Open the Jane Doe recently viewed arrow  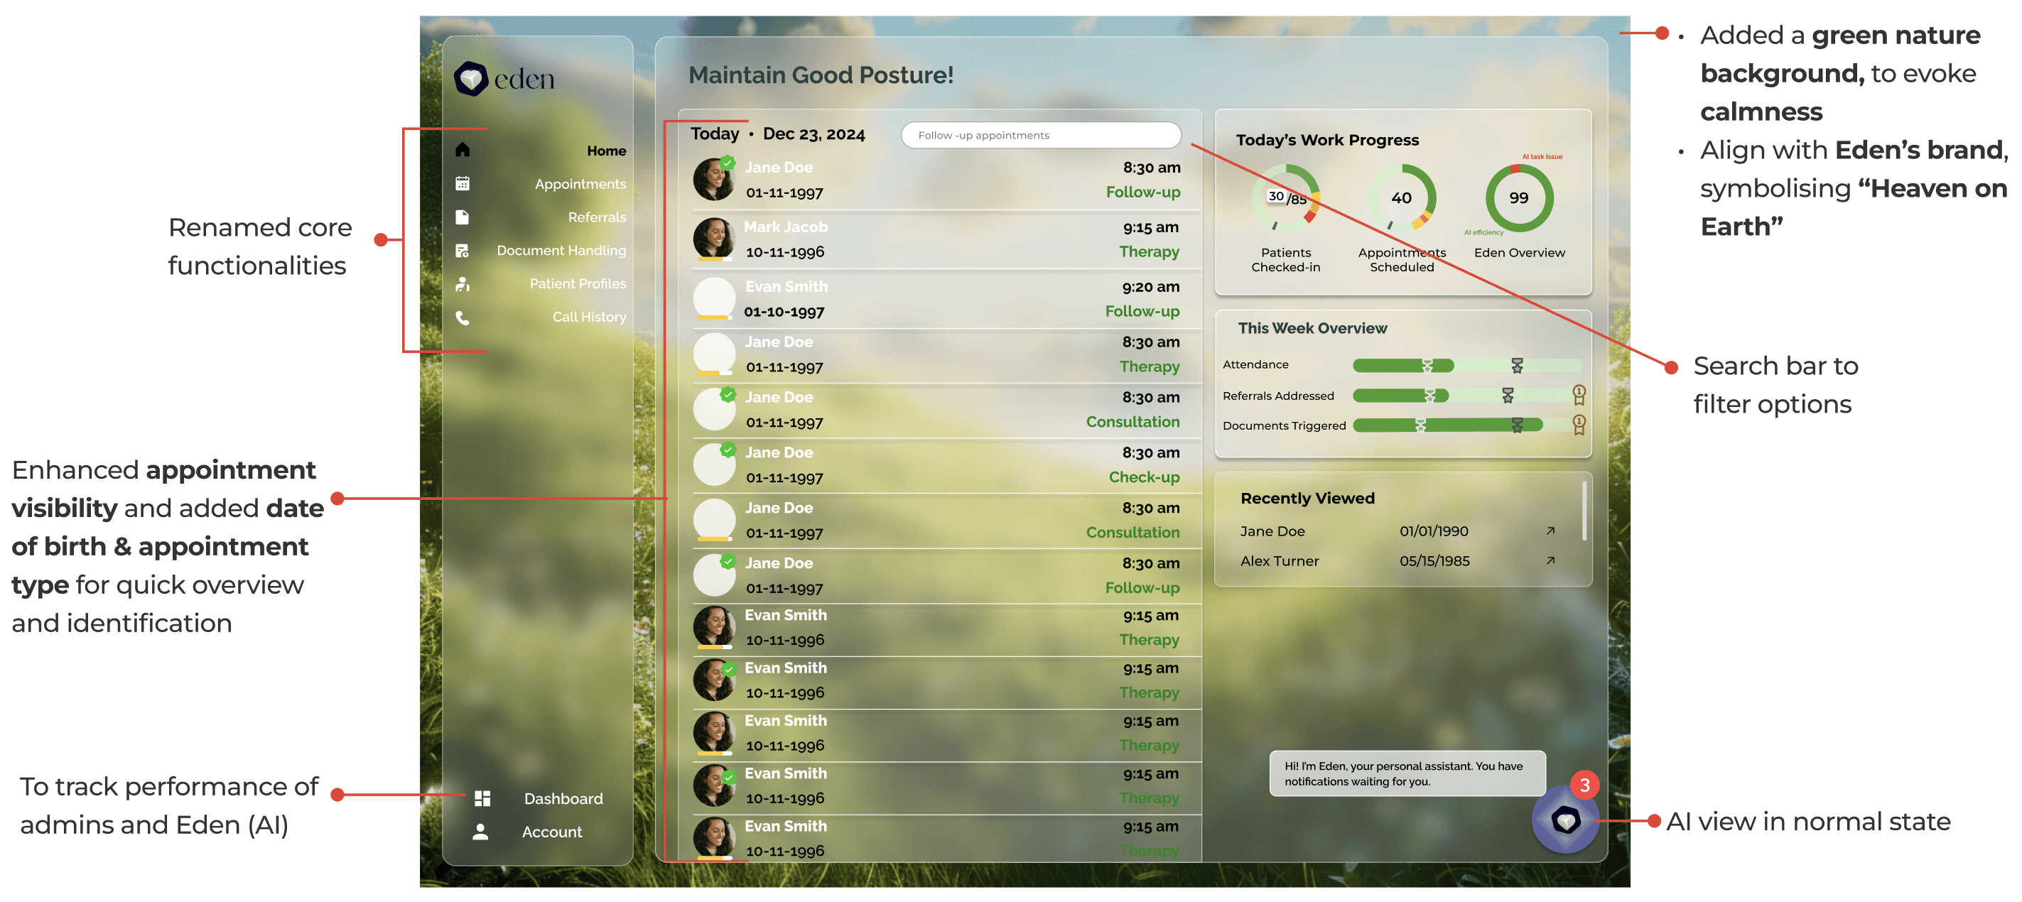(1550, 531)
